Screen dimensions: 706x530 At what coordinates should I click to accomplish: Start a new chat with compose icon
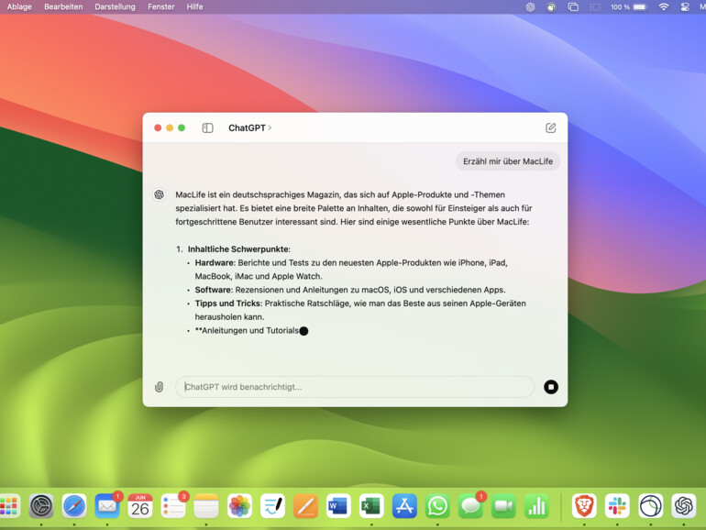(551, 127)
